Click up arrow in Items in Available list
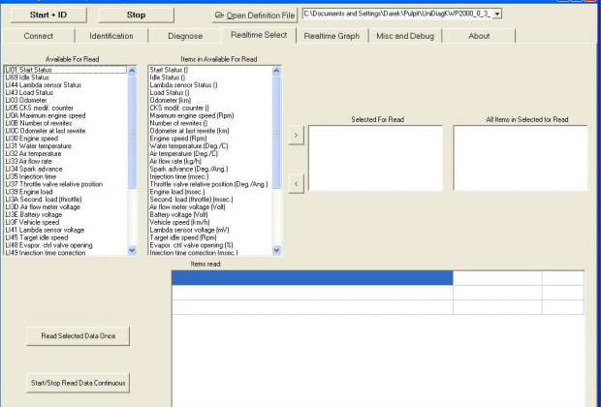 [276, 71]
